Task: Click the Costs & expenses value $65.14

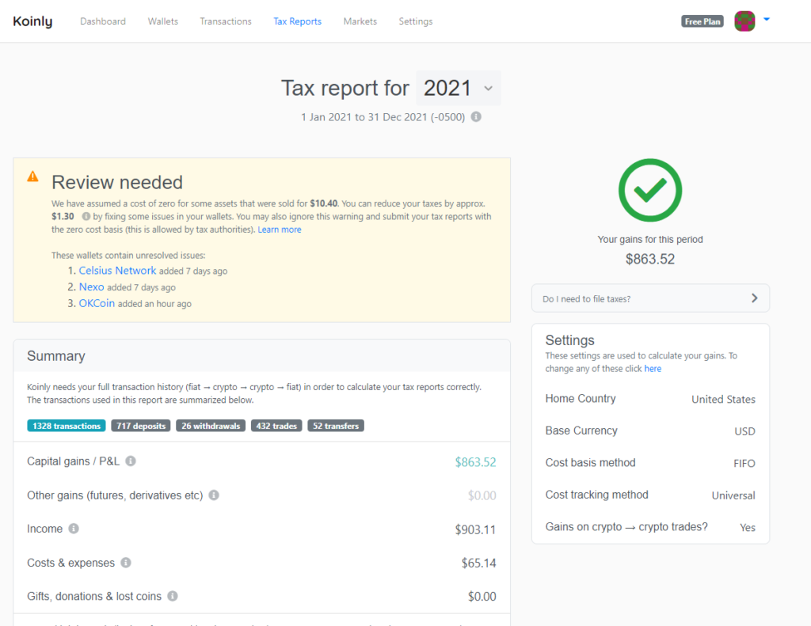Action: tap(478, 563)
